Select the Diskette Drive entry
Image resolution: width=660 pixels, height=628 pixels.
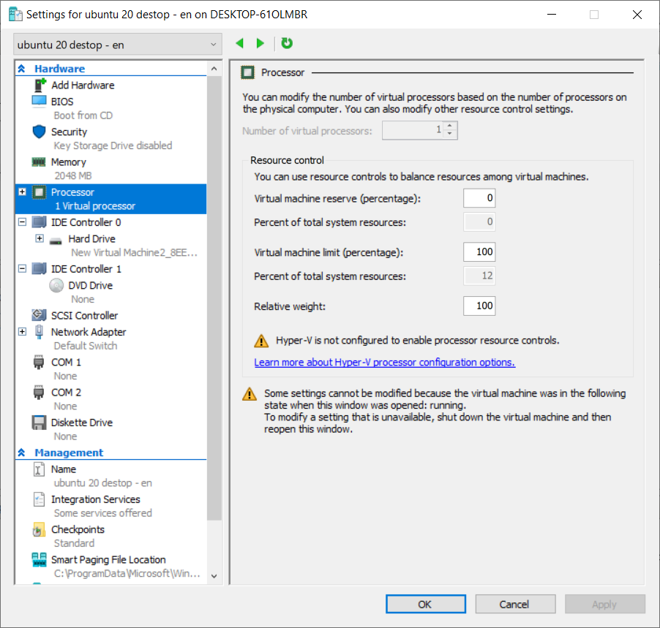tap(82, 423)
